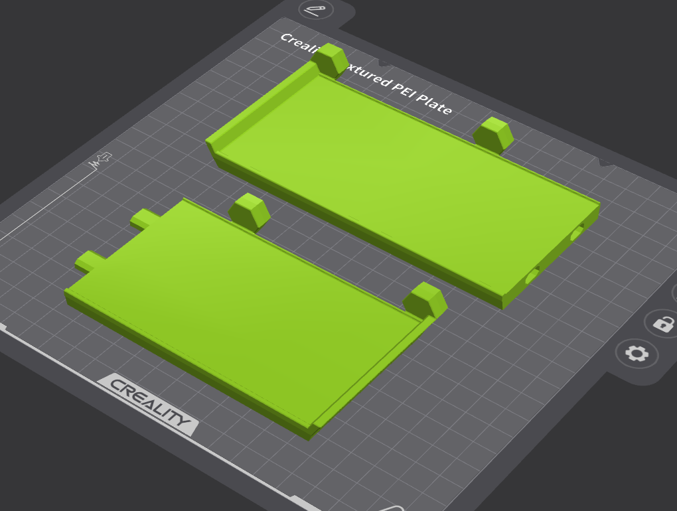This screenshot has width=677, height=511.
Task: Click the right hexagonal tab on upper tray
Action: tap(494, 135)
